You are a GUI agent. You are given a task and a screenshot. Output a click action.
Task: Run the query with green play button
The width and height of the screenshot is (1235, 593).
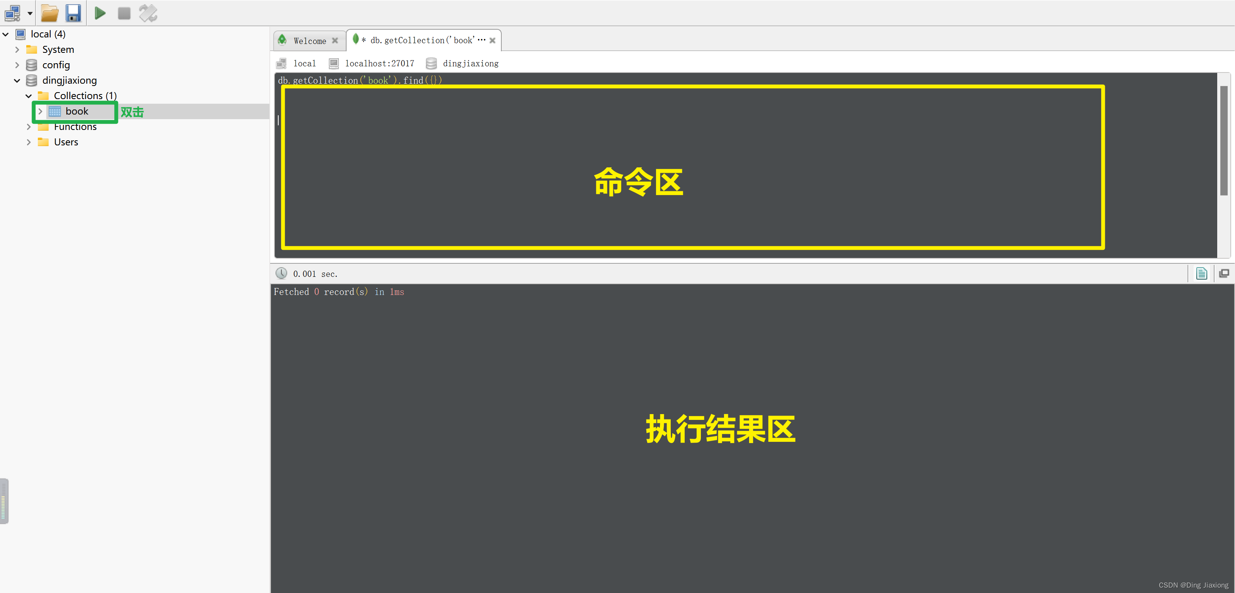(x=100, y=13)
